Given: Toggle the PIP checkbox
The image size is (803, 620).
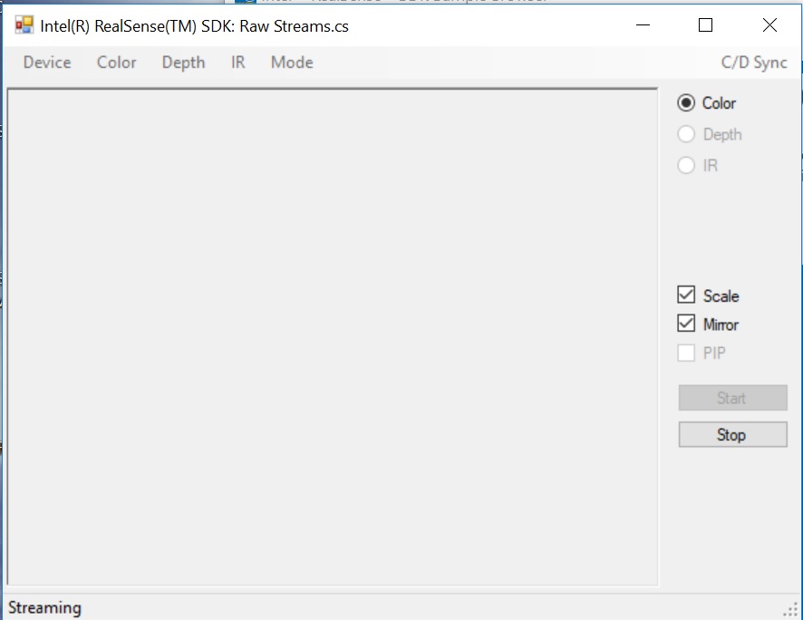Looking at the screenshot, I should [x=687, y=353].
